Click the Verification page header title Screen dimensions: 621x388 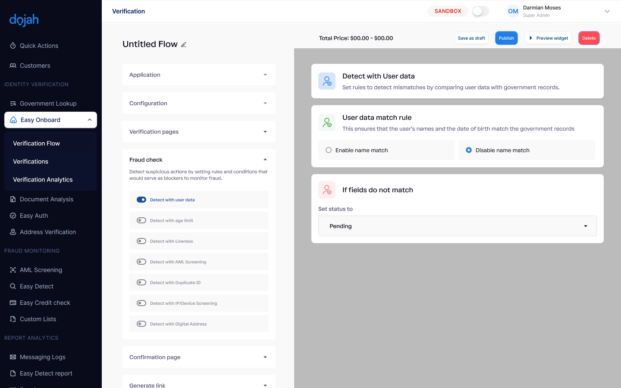point(129,11)
